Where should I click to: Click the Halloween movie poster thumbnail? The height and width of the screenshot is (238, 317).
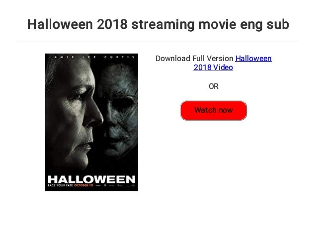point(91,122)
